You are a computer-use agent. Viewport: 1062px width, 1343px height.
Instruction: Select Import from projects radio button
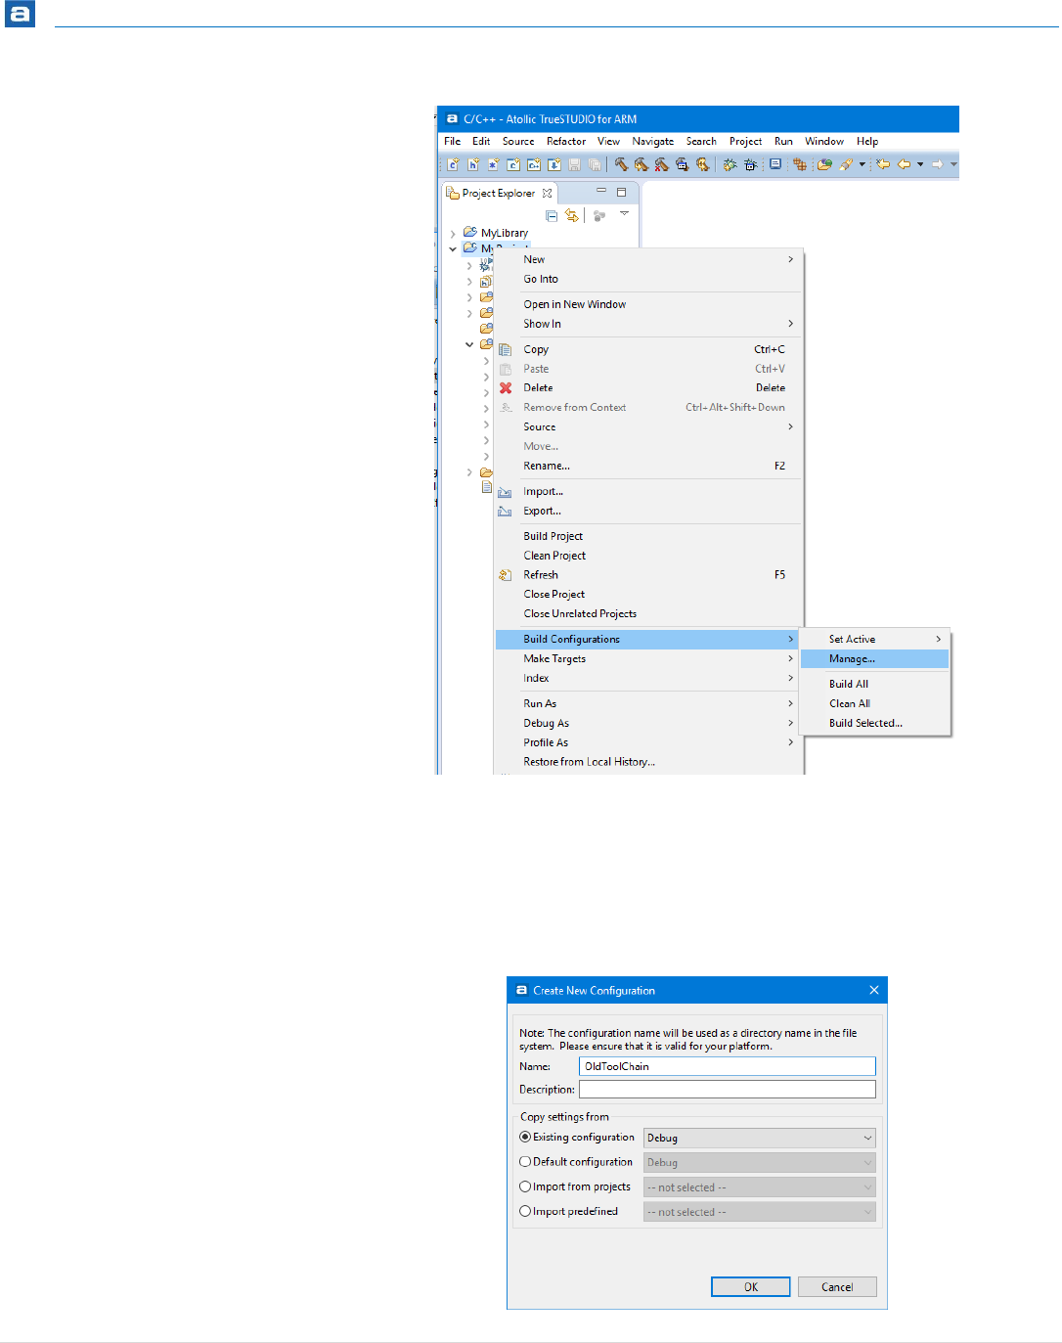[525, 1186]
